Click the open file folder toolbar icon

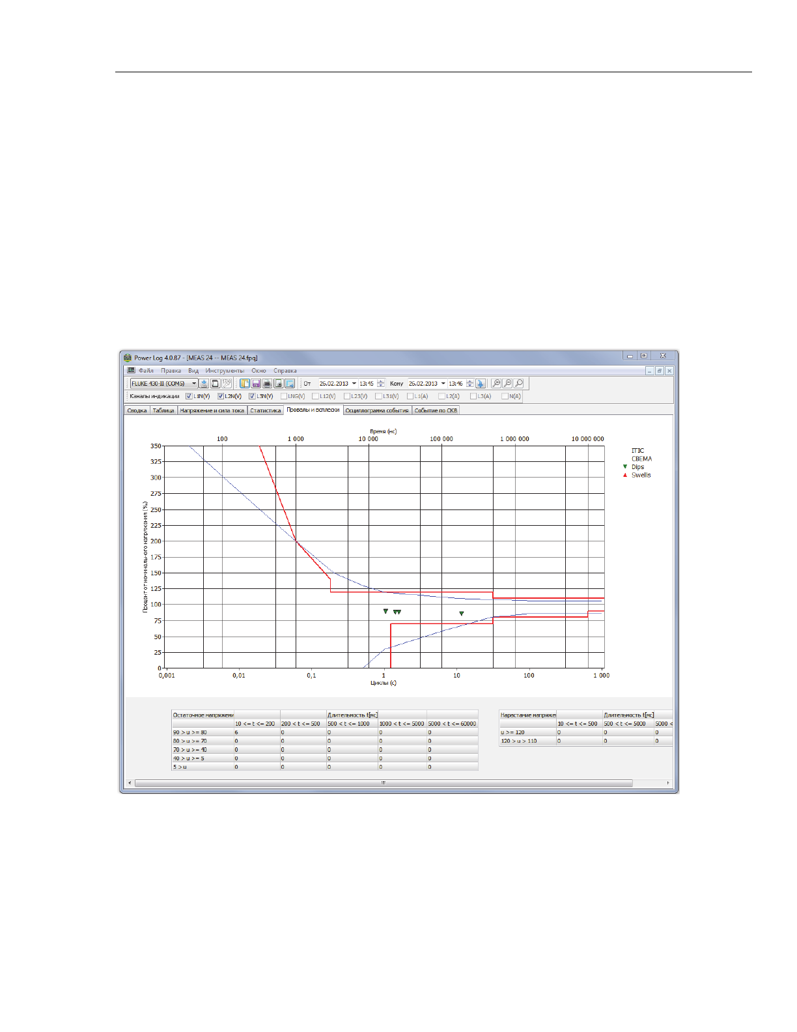[x=245, y=384]
